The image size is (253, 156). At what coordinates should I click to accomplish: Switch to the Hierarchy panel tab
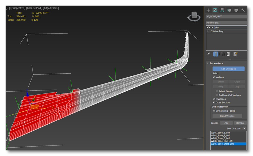[222, 10]
